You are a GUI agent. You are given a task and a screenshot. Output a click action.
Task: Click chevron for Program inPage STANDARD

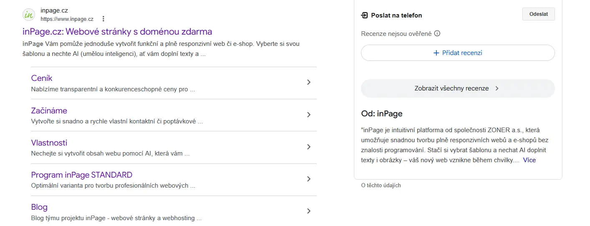309,179
